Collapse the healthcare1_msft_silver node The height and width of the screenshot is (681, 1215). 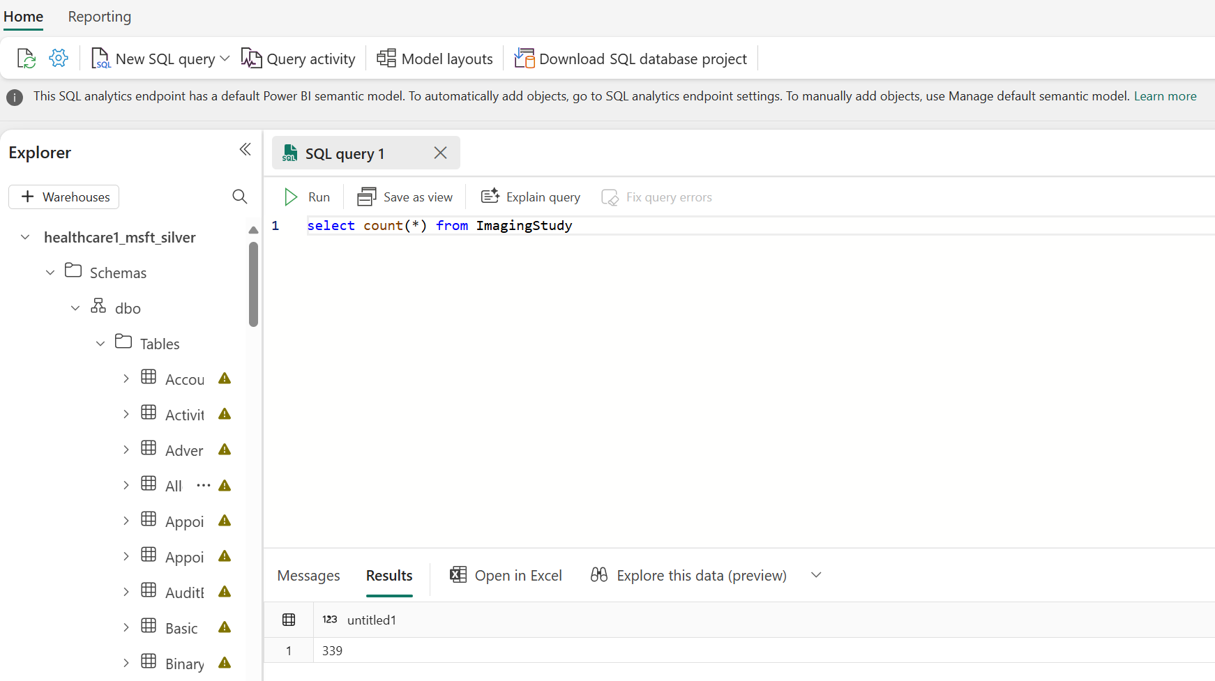pos(25,237)
